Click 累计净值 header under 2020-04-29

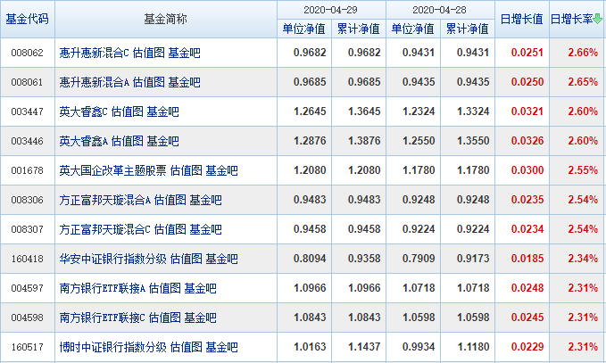359,29
